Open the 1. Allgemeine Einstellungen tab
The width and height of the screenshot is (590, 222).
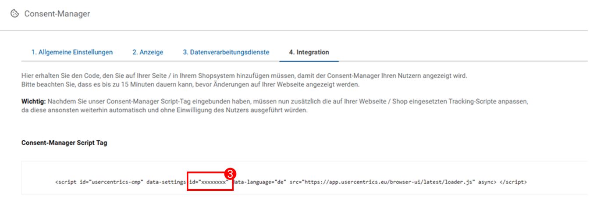click(x=72, y=52)
